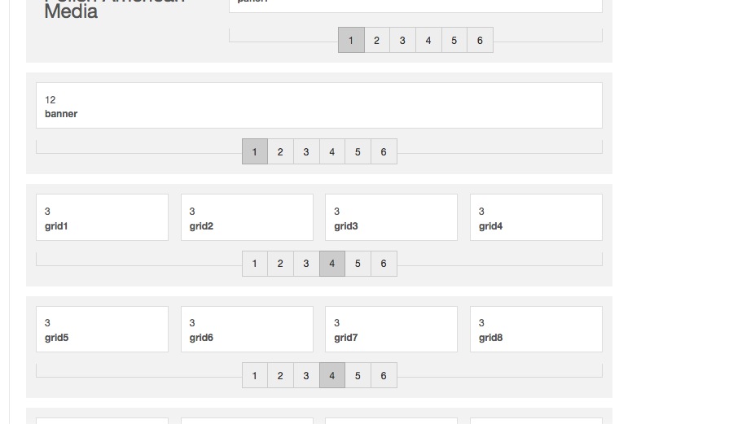
Task: Click page 6 under grid5–grid8 row
Action: point(384,375)
